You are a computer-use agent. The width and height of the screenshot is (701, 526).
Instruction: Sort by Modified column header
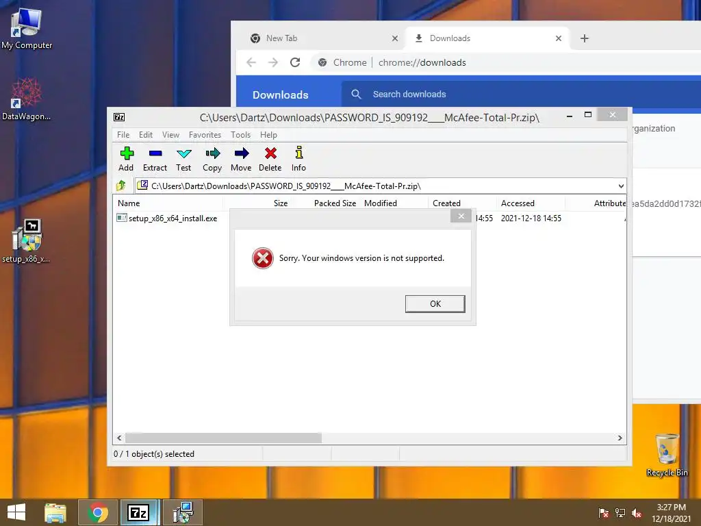394,203
